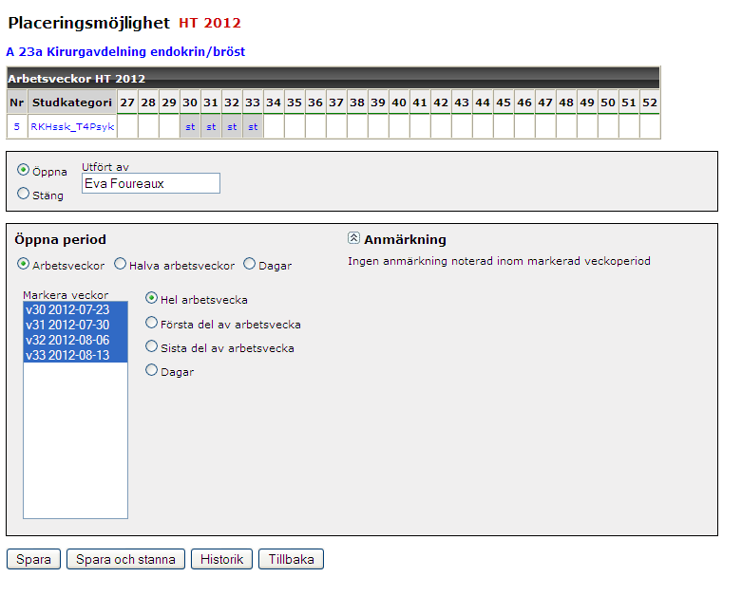The width and height of the screenshot is (742, 596).
Task: Select the Stäng radio button
Action: [23, 193]
